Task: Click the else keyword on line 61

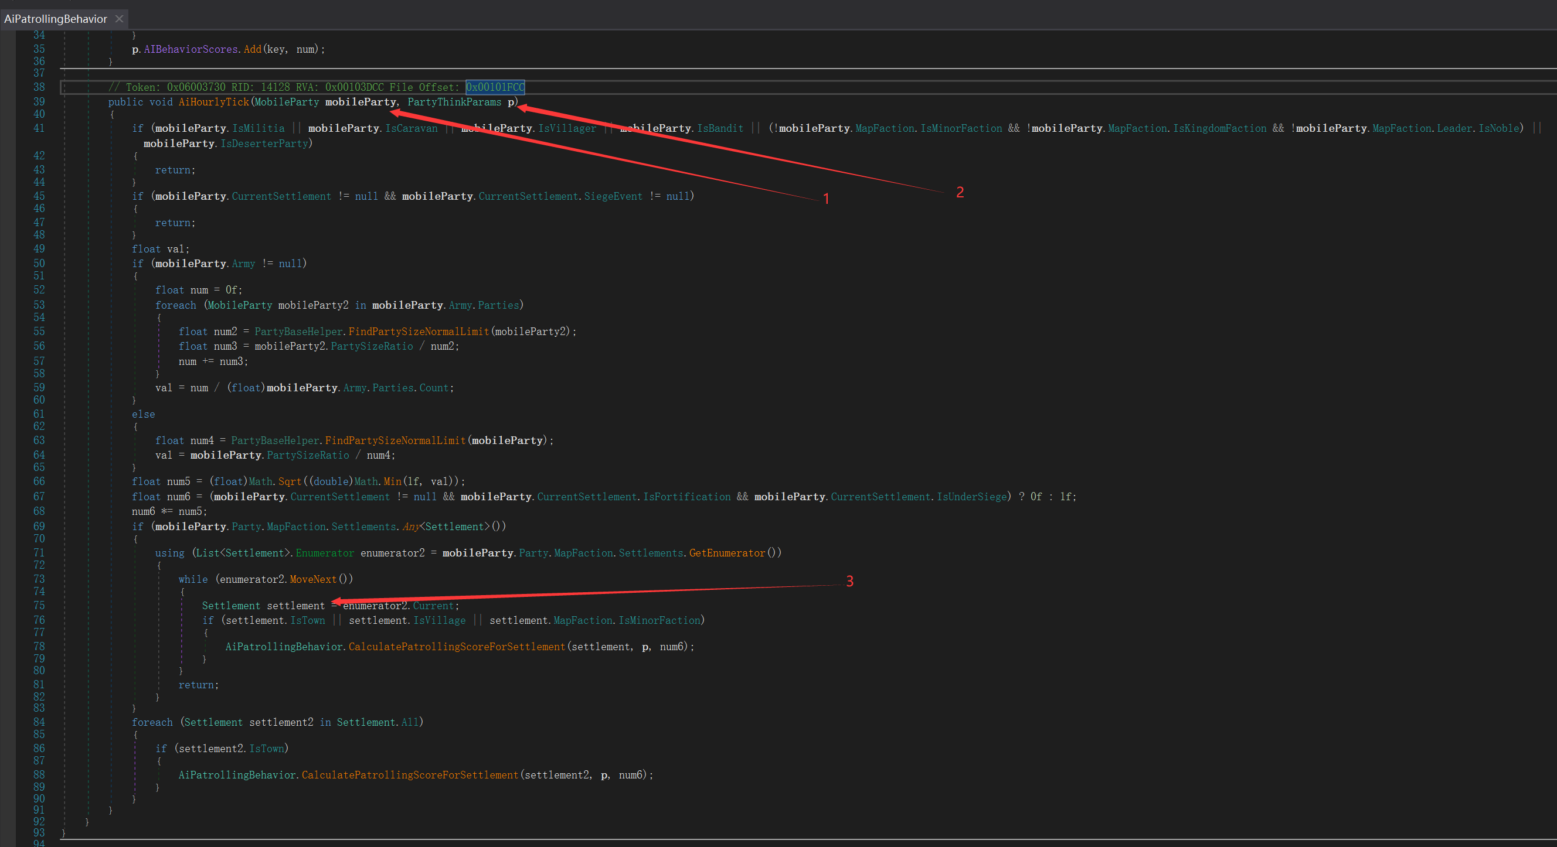Action: tap(143, 415)
